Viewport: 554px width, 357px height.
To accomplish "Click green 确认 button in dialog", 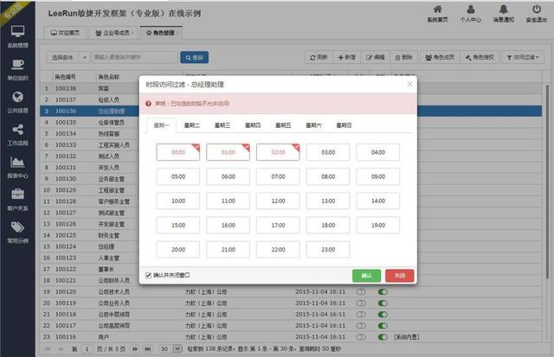I will coord(366,276).
